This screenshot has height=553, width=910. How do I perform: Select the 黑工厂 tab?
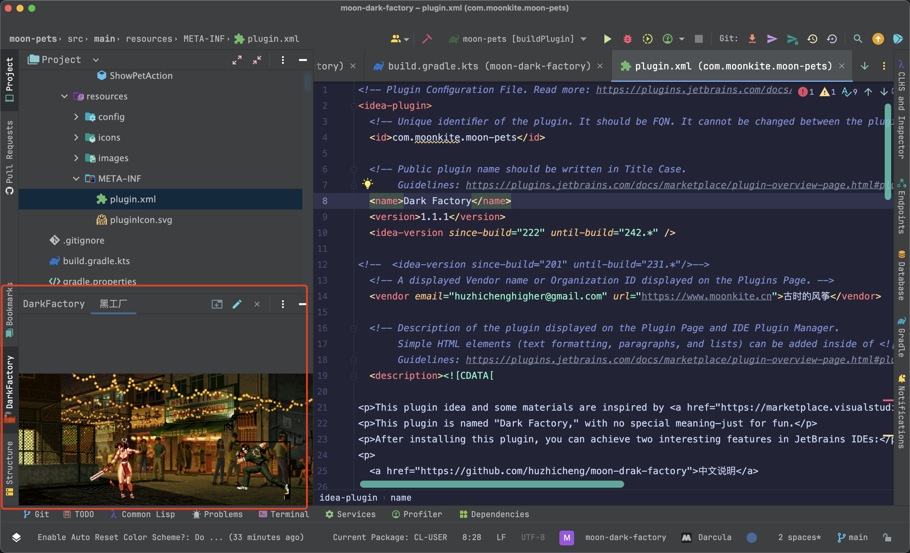coord(113,304)
